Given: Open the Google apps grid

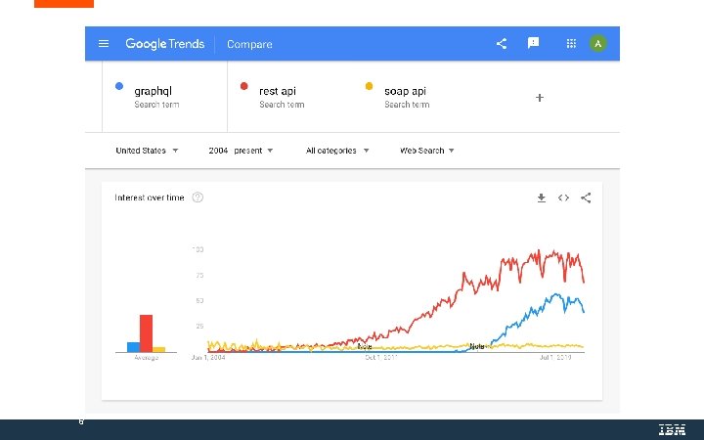Looking at the screenshot, I should pos(571,44).
